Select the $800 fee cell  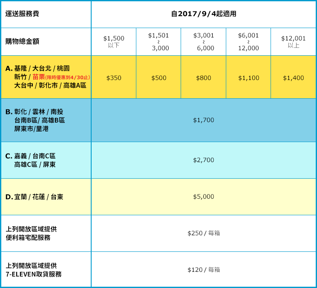click(203, 78)
